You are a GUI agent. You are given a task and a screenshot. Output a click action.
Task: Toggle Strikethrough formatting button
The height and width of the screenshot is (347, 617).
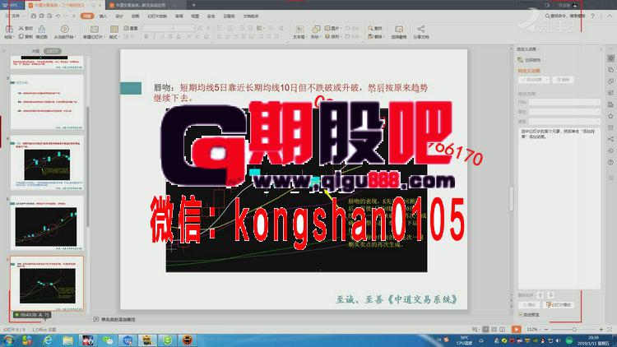point(170,36)
